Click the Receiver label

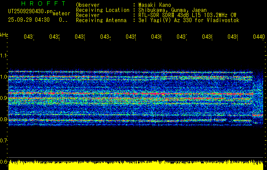pos(88,15)
